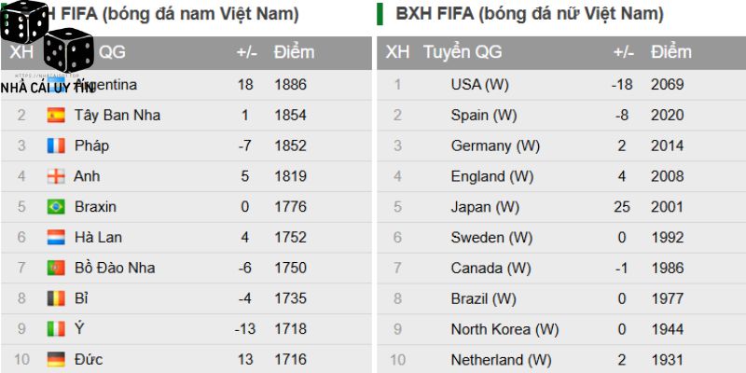Click the Brazil flag next to Braxin
746x373 pixels.
click(x=56, y=207)
